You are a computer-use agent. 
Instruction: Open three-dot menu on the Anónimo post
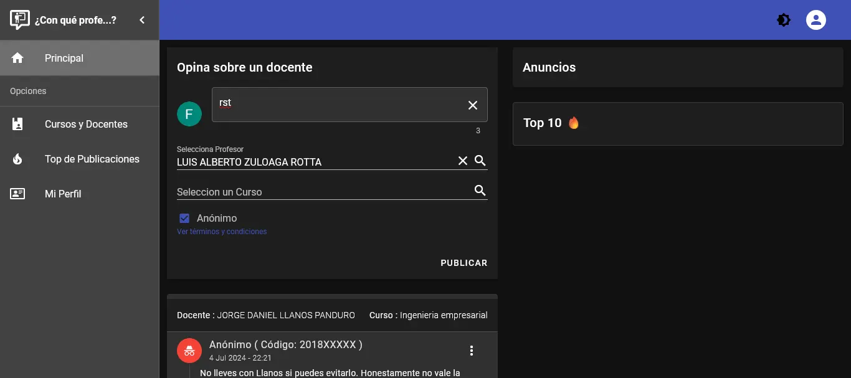click(x=472, y=351)
